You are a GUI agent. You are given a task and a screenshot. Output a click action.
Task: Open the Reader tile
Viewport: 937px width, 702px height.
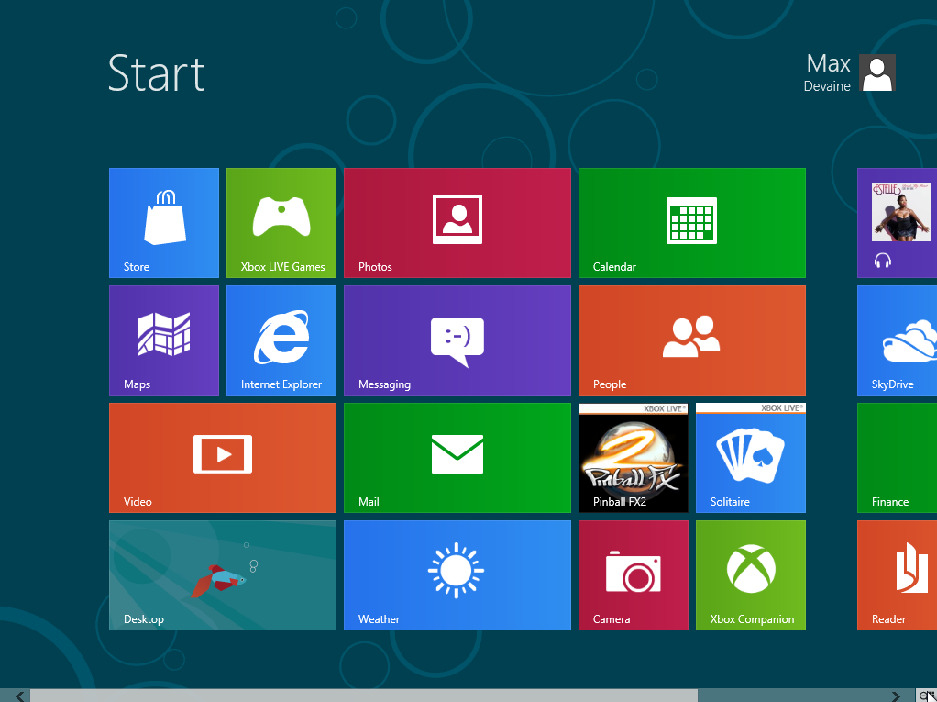897,575
